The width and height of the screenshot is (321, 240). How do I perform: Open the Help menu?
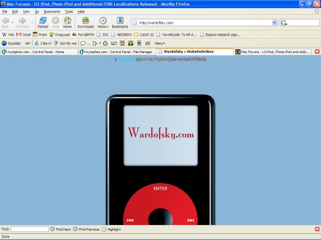coord(81,12)
